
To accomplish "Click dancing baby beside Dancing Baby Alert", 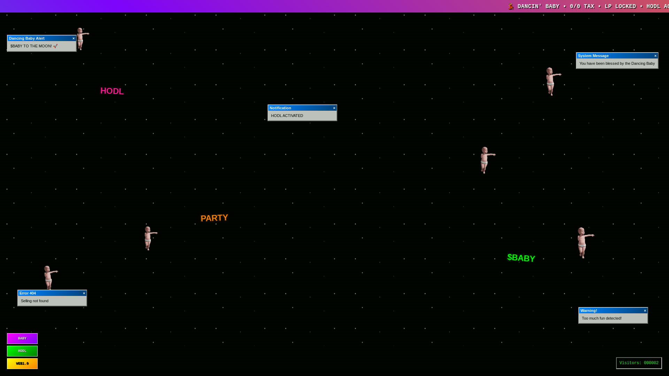I will [82, 39].
